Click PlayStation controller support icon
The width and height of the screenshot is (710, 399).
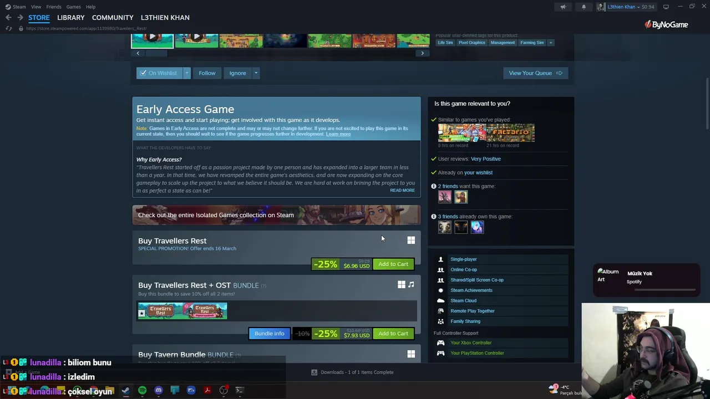coord(440,353)
